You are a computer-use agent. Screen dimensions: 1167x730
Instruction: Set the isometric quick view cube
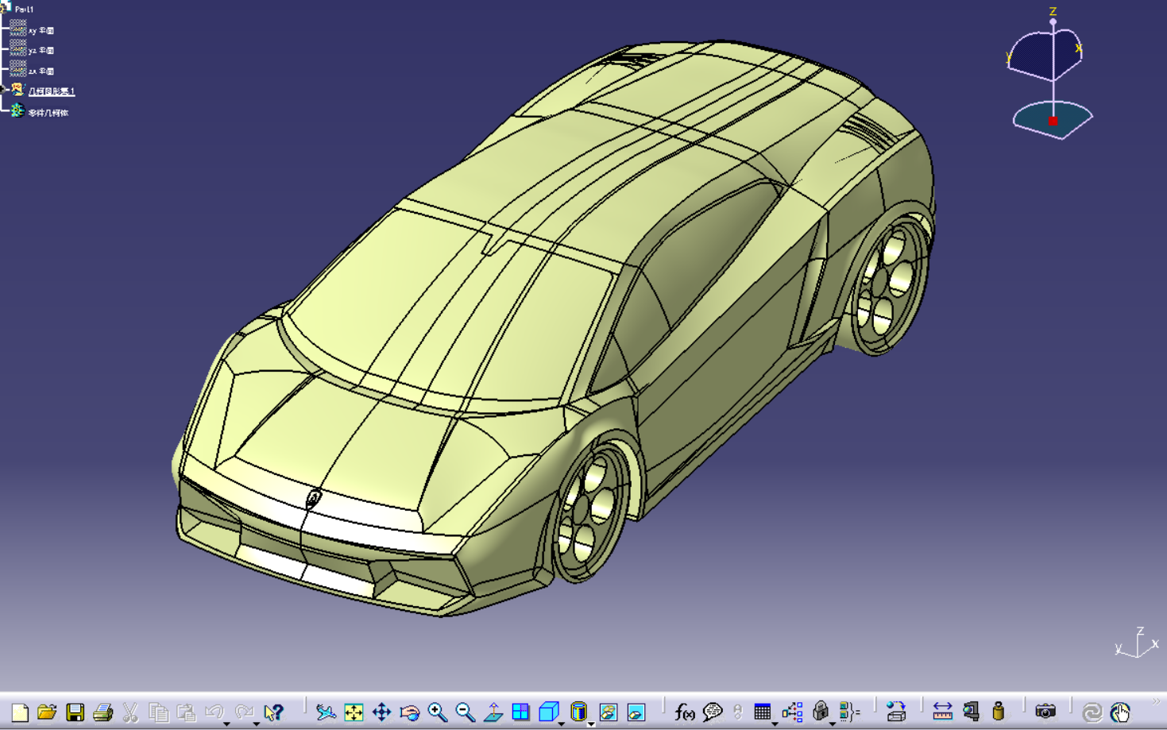tap(548, 713)
